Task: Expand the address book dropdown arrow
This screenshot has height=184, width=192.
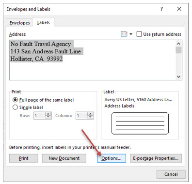Action: pyautogui.click(x=131, y=34)
